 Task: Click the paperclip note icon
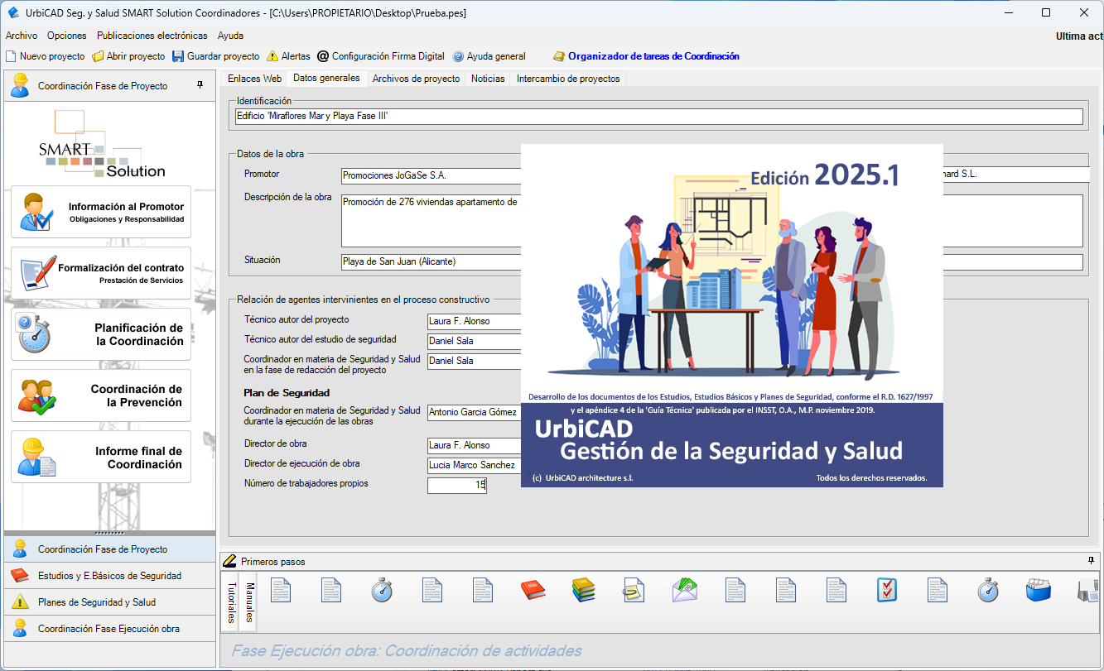(634, 589)
